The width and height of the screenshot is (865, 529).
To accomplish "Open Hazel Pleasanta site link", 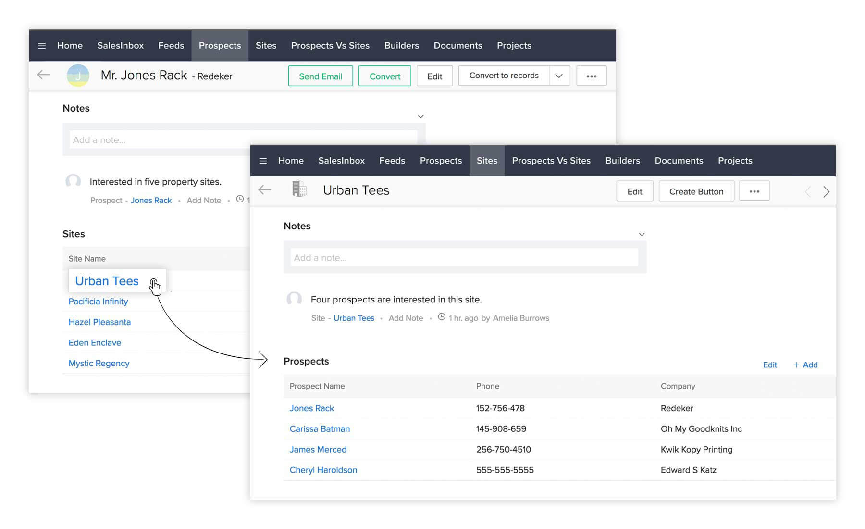I will [x=99, y=322].
